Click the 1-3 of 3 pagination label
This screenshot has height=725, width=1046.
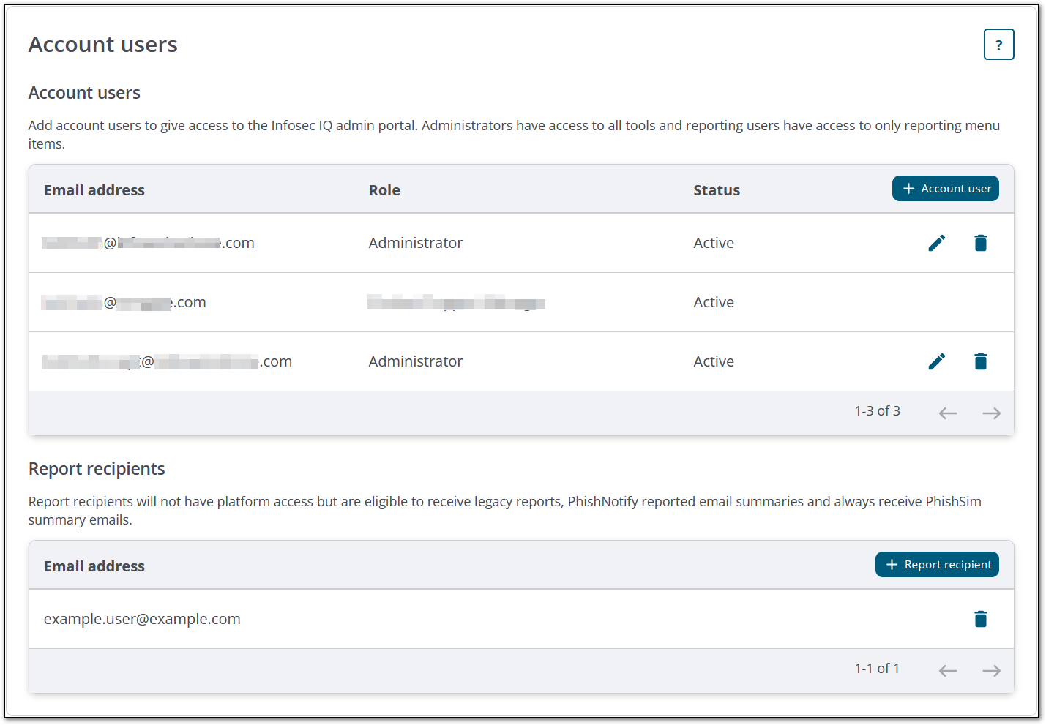(877, 410)
